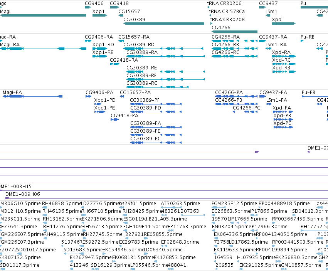Select CG9406-PA protein label
This screenshot has height=271, width=328.
pyautogui.click(x=99, y=92)
